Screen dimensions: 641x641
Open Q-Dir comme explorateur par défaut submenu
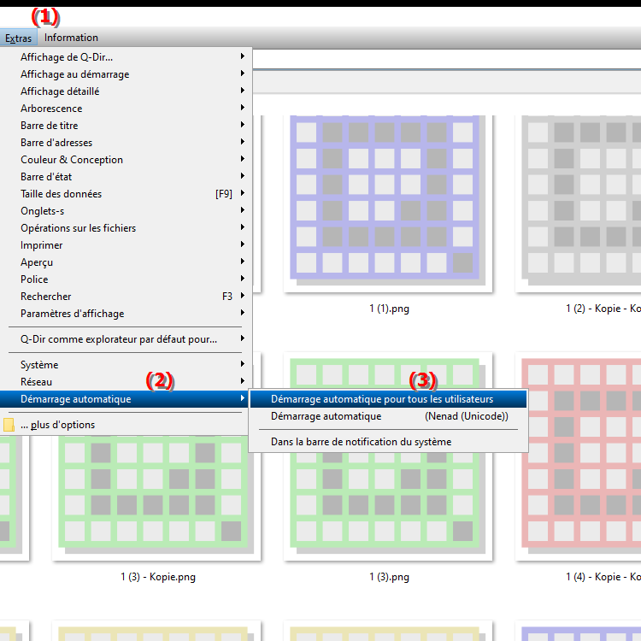126,339
